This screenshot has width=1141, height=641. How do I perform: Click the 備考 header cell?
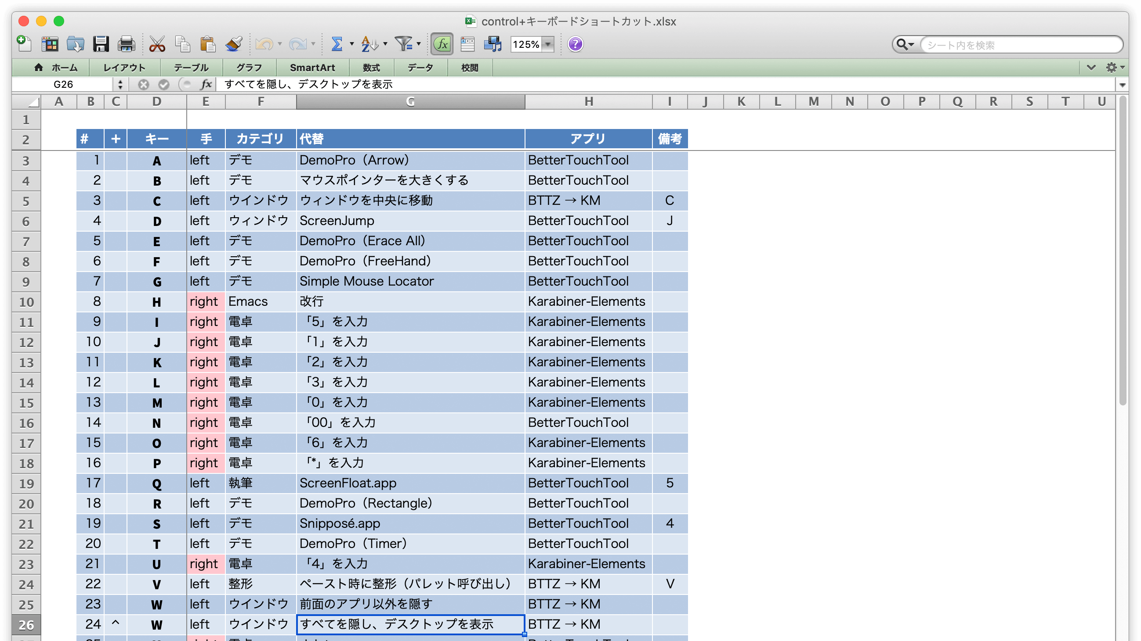tap(670, 139)
